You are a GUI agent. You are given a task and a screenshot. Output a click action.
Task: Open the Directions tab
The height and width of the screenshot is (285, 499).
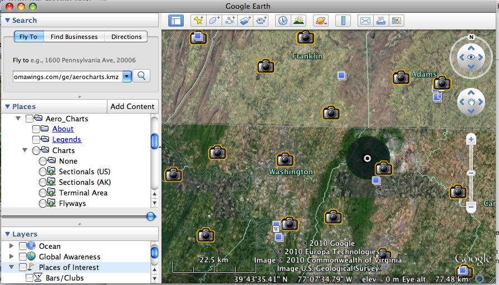[126, 37]
